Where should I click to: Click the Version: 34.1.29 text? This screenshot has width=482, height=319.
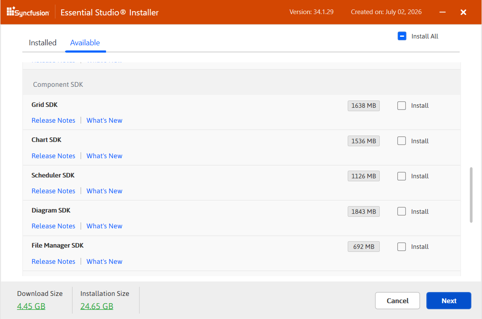[x=311, y=12]
